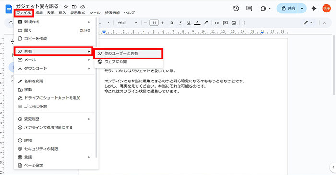Star the document ガジェット愛を語る

tap(66, 7)
